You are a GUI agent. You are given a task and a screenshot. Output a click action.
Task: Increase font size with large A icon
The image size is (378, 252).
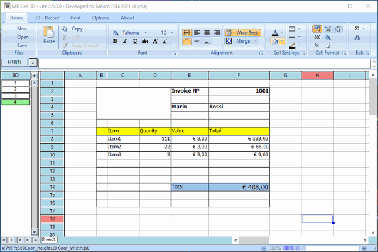[x=155, y=41]
